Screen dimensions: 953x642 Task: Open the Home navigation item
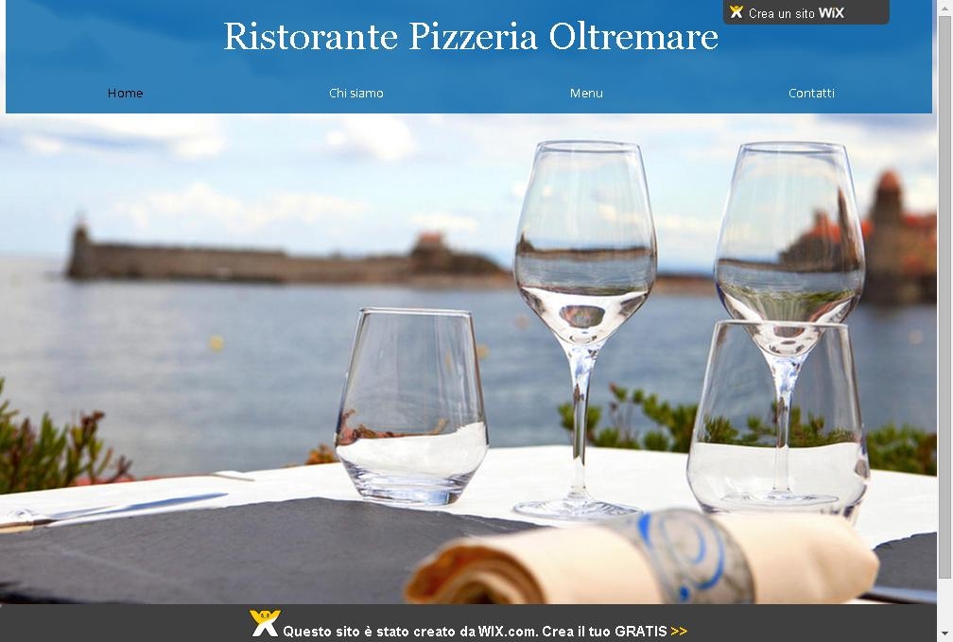pyautogui.click(x=125, y=93)
